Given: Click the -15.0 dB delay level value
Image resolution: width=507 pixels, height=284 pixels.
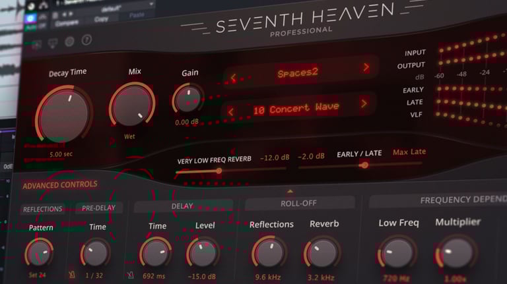Looking at the screenshot, I should [202, 277].
